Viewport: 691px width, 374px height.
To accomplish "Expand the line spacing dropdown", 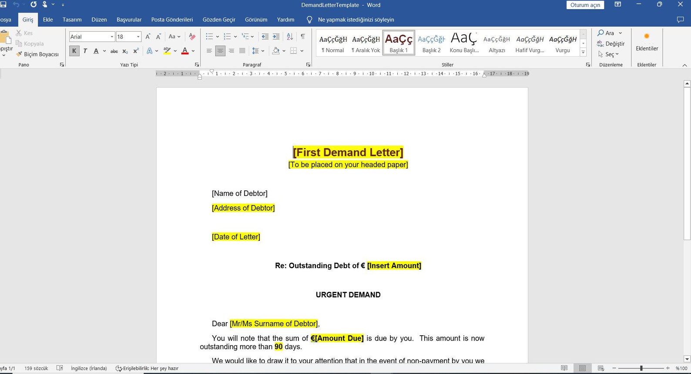I will (263, 51).
